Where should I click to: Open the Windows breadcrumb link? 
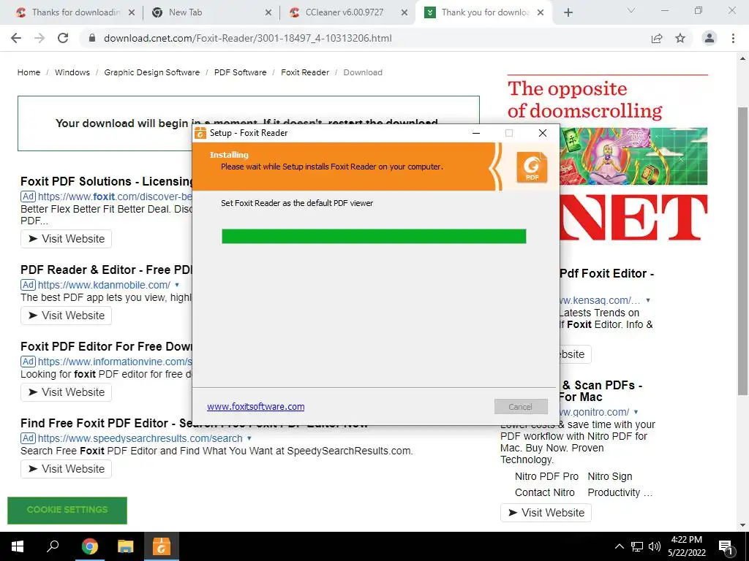click(x=72, y=72)
